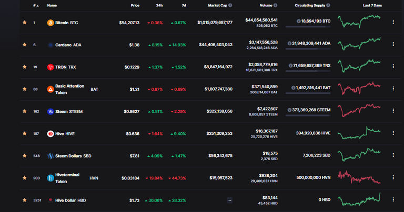Sort by Circulating Supply header
The image size is (404, 212).
310,5
